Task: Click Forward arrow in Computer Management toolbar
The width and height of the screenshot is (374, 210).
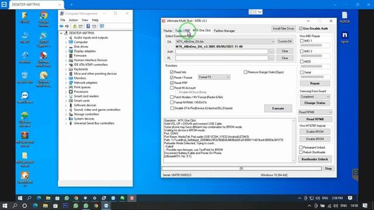Action: [67, 26]
